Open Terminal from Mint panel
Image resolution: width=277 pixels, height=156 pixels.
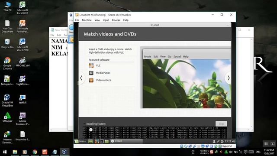[x=102, y=141]
